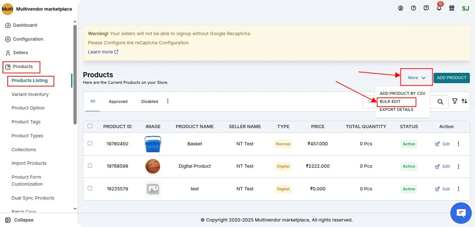Switch to the Approved tab

click(x=118, y=101)
